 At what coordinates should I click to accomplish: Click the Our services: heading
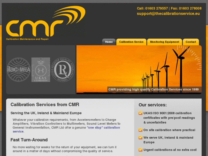153,105
